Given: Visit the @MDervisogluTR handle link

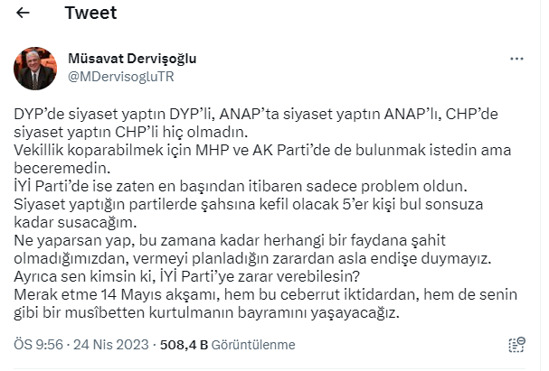Looking at the screenshot, I should 121,77.
